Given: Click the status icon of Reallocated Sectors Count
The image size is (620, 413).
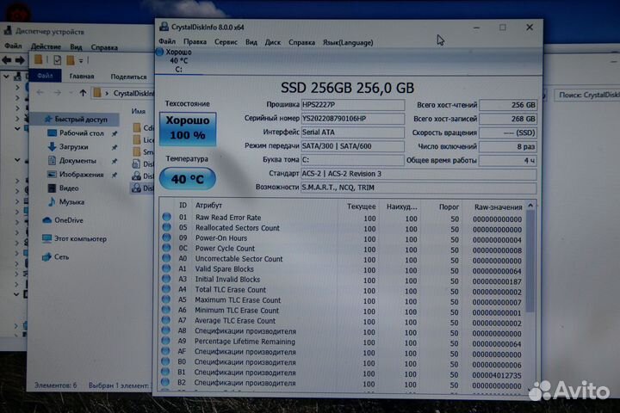Looking at the screenshot, I should (x=166, y=227).
